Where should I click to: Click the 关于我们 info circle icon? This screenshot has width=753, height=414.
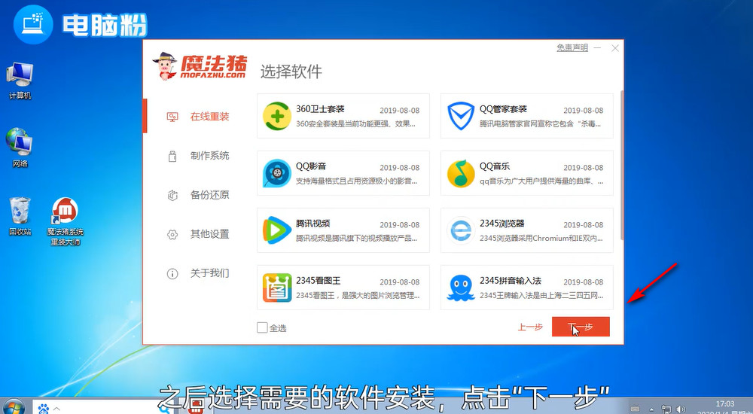[172, 274]
